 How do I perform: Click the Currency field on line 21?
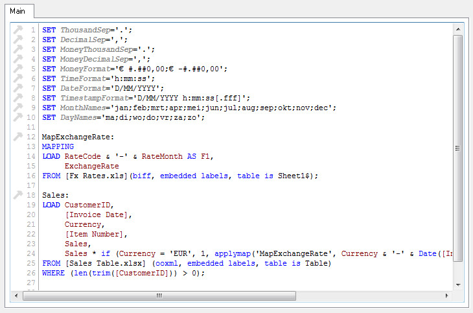tap(83, 224)
